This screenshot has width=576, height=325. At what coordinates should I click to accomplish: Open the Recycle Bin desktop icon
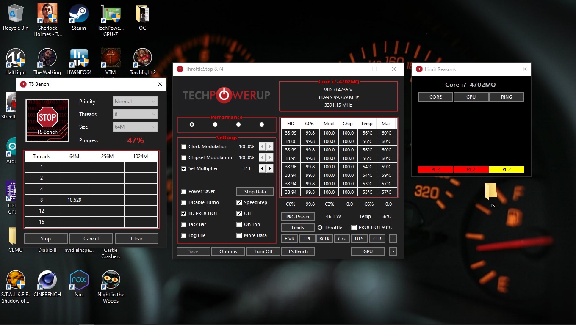click(16, 17)
